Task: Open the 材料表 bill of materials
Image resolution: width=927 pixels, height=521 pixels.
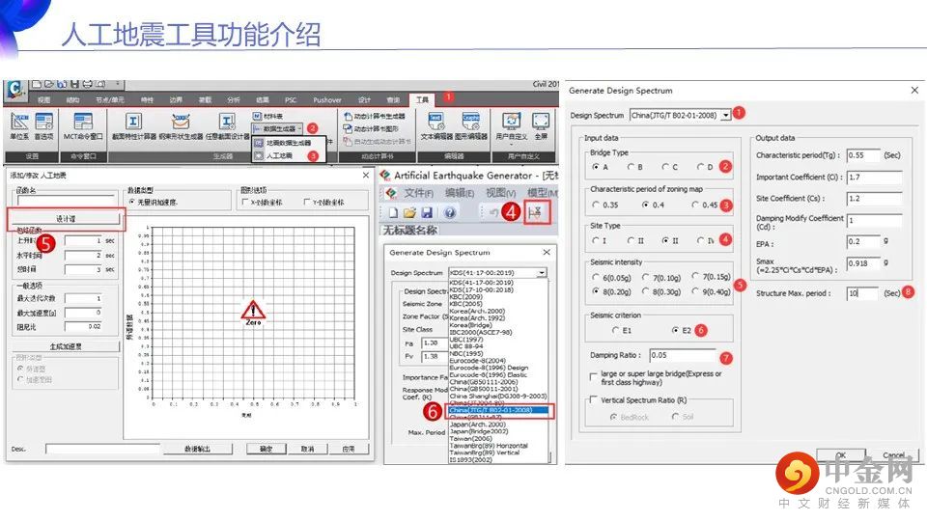Action: point(268,117)
